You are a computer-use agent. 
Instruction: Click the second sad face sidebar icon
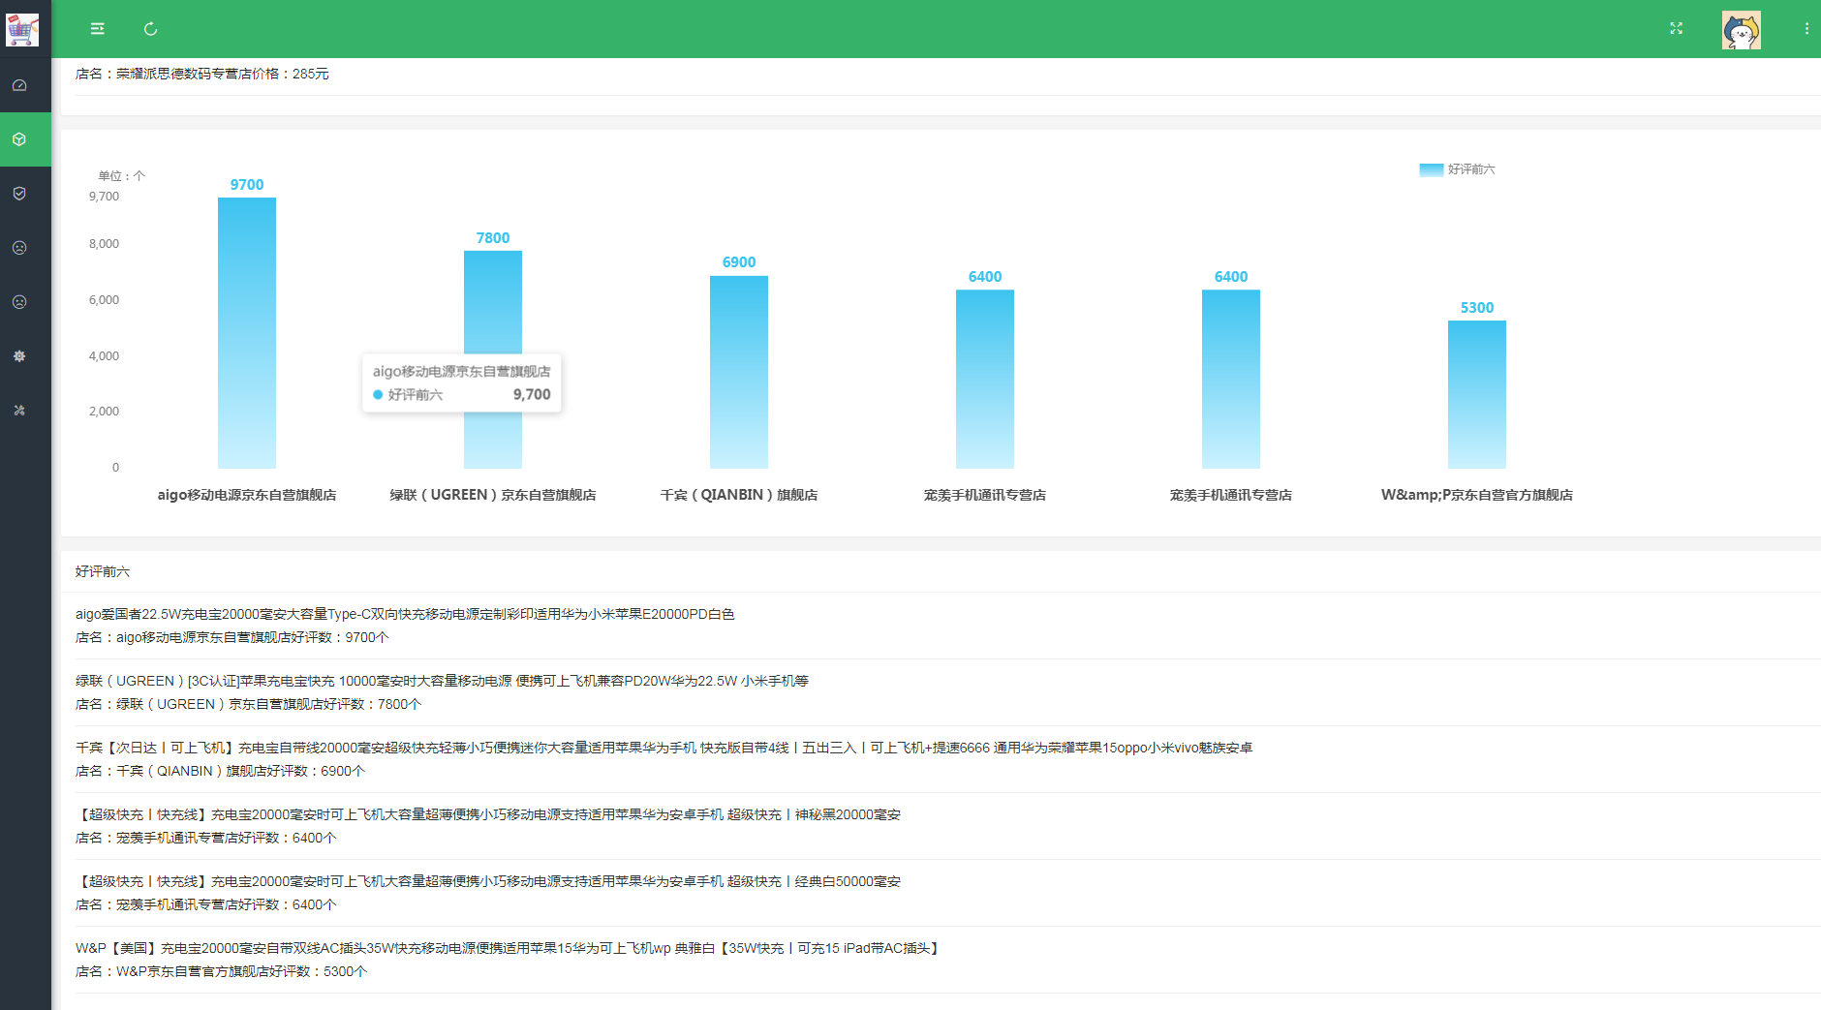(x=19, y=302)
